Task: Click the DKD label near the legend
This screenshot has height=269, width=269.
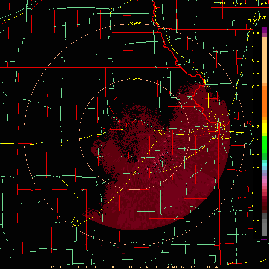Action: [263, 18]
